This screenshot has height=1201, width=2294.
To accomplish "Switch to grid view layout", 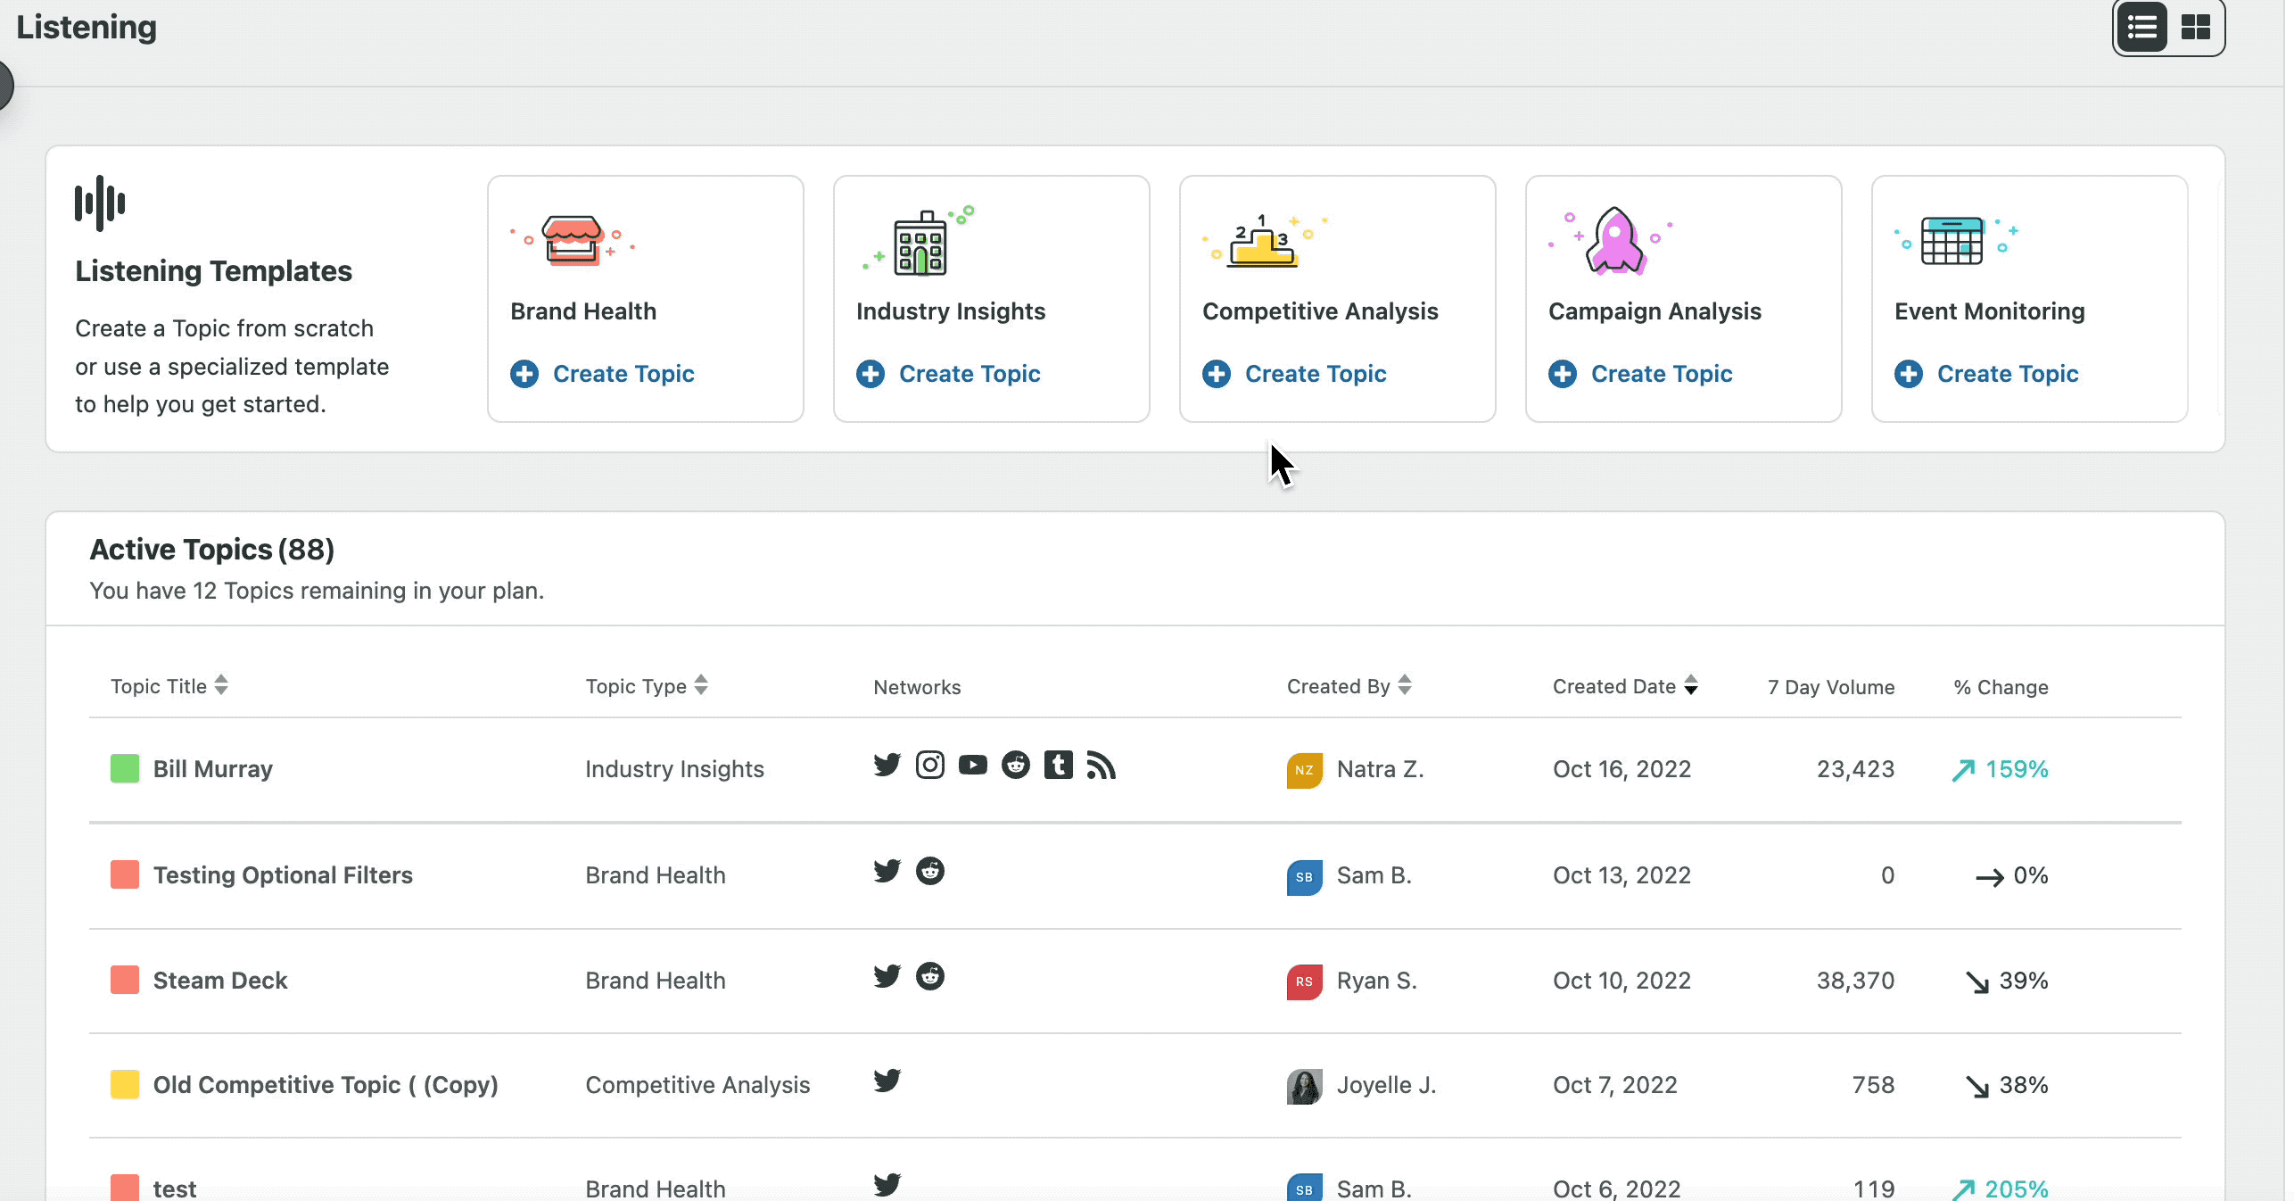I will coord(2195,28).
